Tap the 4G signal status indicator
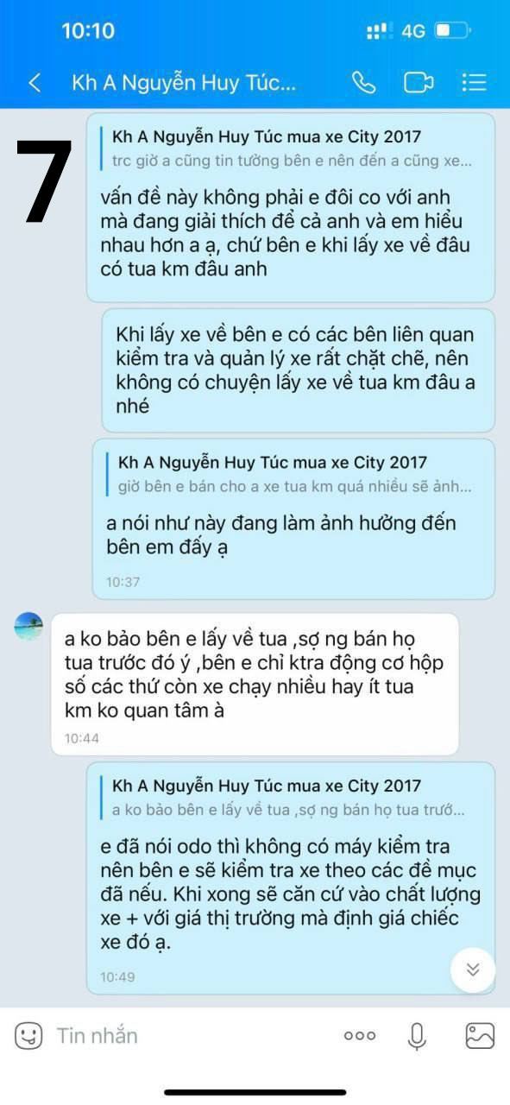This screenshot has height=1105, width=510. [x=413, y=31]
